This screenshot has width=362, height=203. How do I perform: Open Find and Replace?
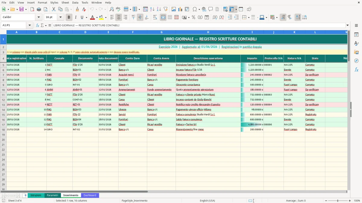[x=112, y=9]
